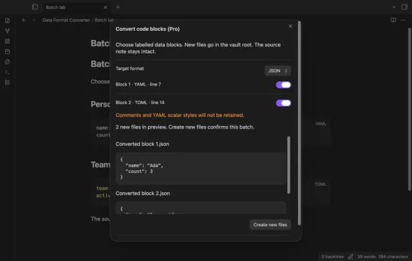412x261 pixels.
Task: Click 264 characters in status bar
Action: (393, 256)
